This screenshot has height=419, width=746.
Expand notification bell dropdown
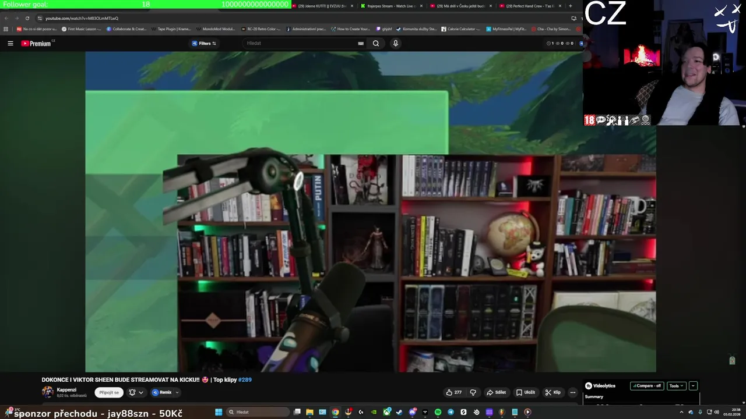(136, 392)
